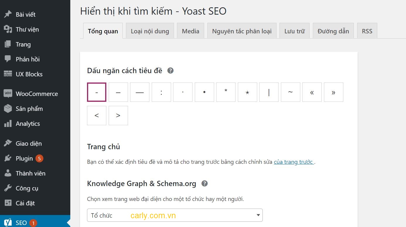Select the tilde title separator
The image size is (406, 227).
click(291, 92)
